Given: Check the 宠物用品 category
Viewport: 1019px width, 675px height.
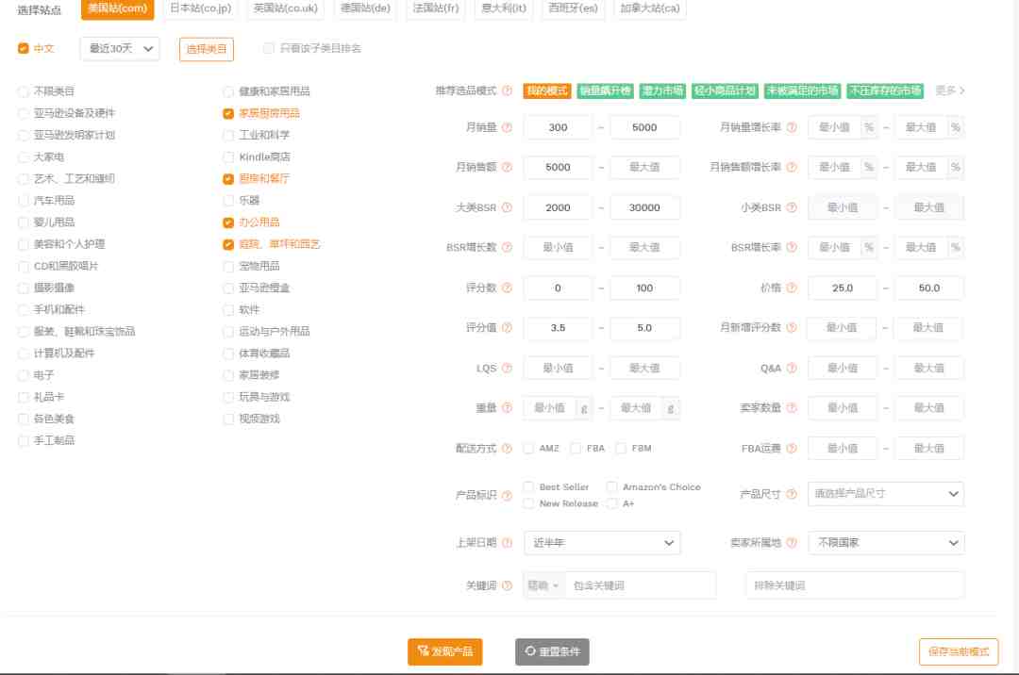Looking at the screenshot, I should pyautogui.click(x=228, y=266).
